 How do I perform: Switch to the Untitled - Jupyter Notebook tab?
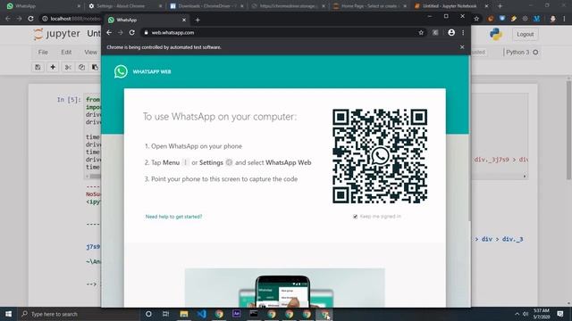(x=450, y=6)
